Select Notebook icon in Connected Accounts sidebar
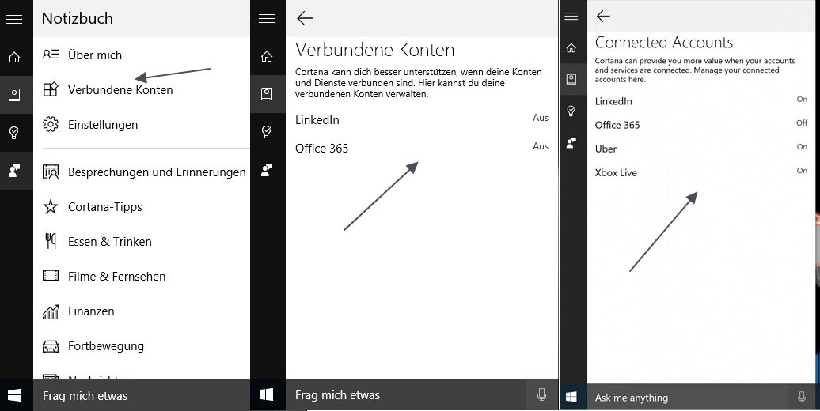This screenshot has height=411, width=820. (x=571, y=79)
